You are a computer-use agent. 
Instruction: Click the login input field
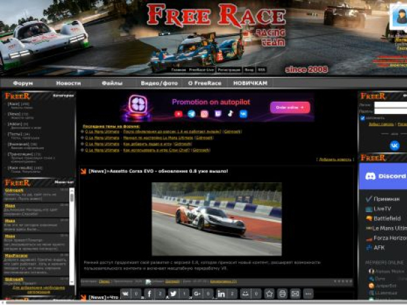(x=391, y=105)
